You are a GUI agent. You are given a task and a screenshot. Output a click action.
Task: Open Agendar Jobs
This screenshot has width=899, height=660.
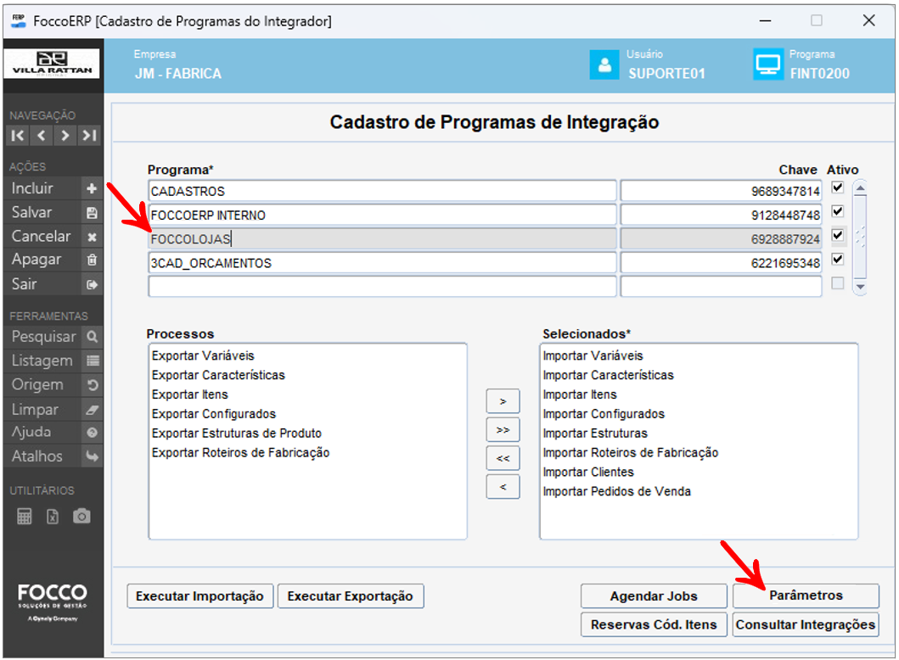tap(654, 596)
